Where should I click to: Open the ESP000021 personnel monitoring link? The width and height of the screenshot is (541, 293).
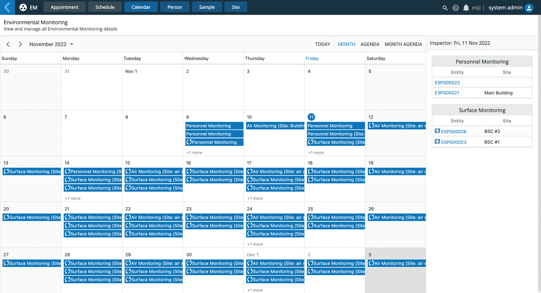point(447,93)
